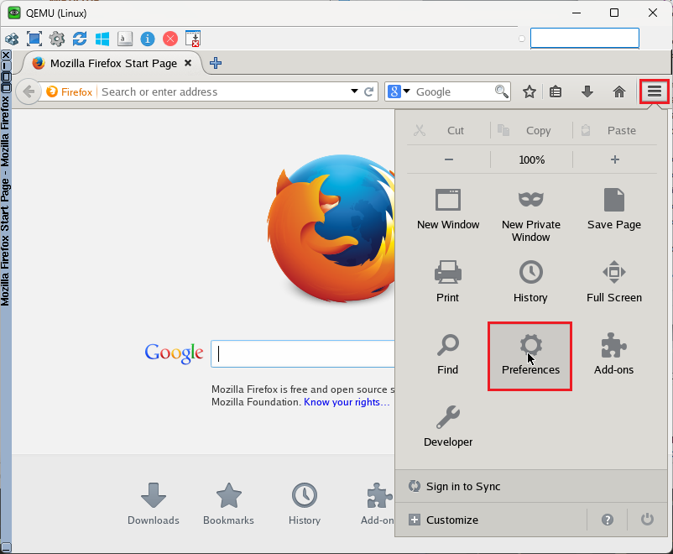The image size is (673, 554).
Task: Close the Mozilla Firefox Start Page tab
Action: pyautogui.click(x=188, y=63)
